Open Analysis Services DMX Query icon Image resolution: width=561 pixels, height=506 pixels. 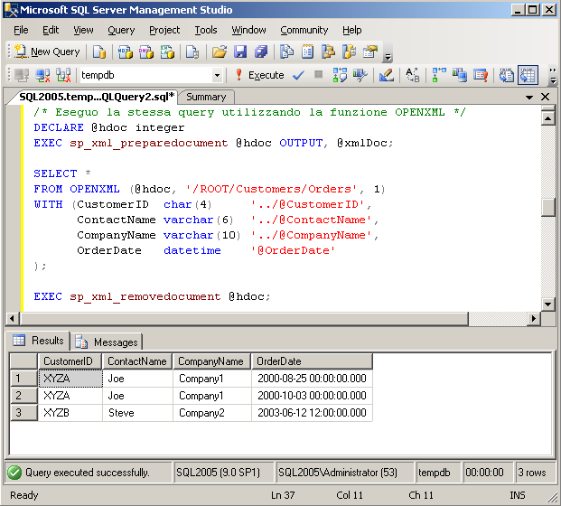pos(146,52)
